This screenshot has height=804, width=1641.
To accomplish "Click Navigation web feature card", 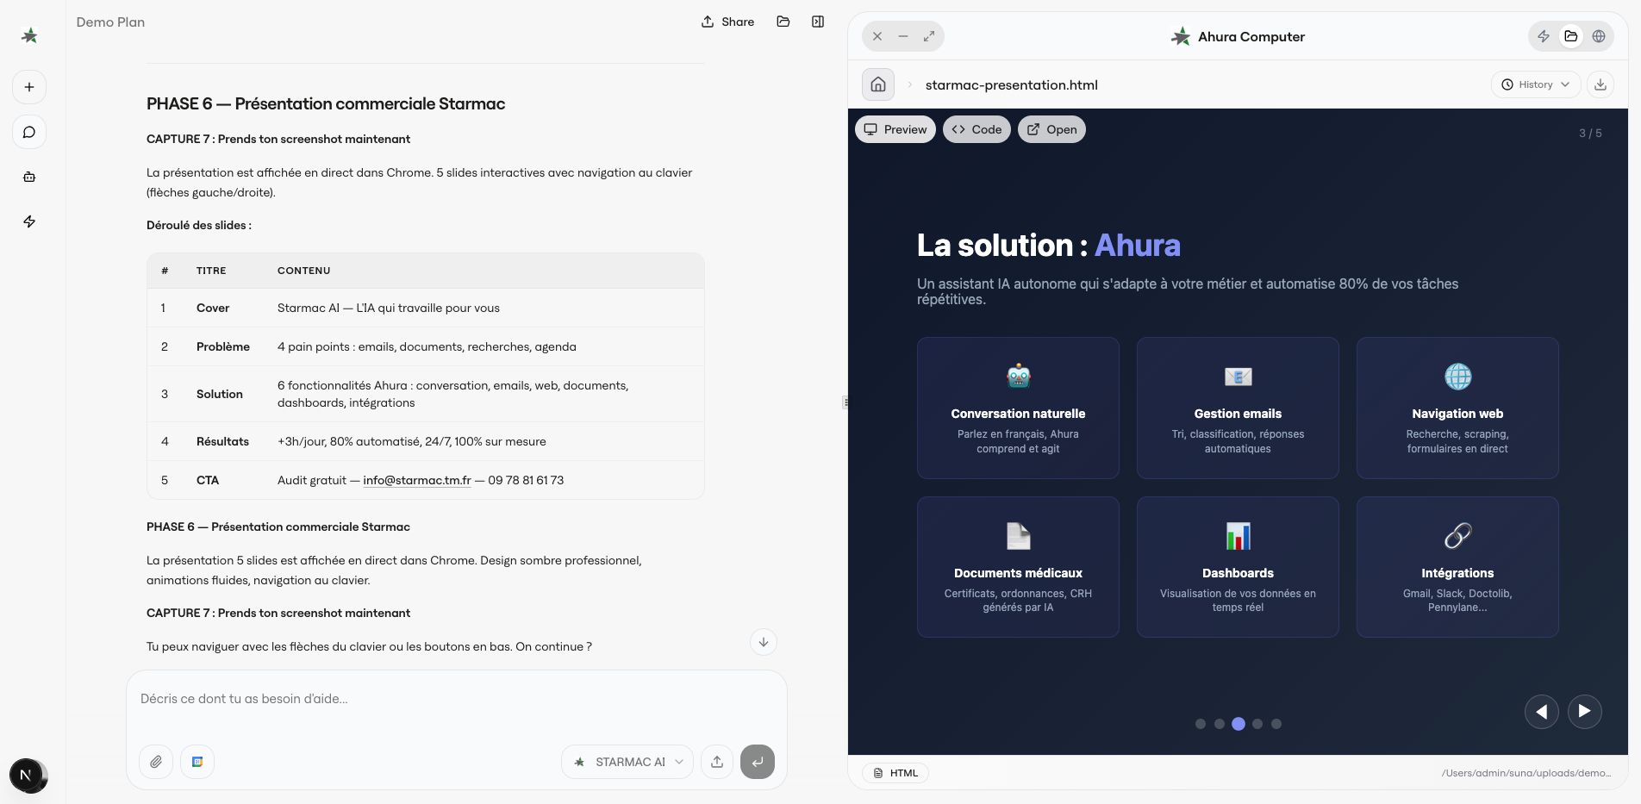I will (1457, 408).
